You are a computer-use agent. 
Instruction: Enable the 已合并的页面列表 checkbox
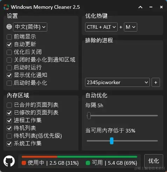coord(9,105)
